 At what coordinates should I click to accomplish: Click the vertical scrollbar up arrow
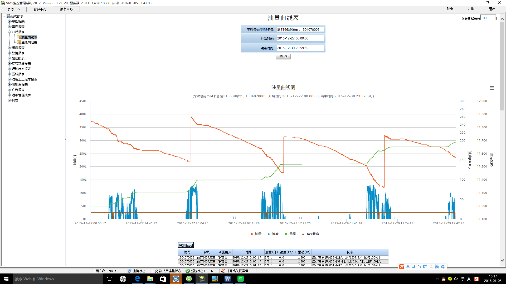pos(502,19)
